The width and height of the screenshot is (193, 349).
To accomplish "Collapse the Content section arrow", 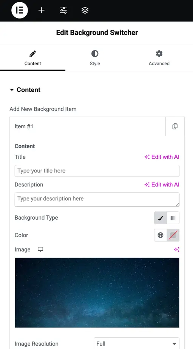I will coord(12,90).
